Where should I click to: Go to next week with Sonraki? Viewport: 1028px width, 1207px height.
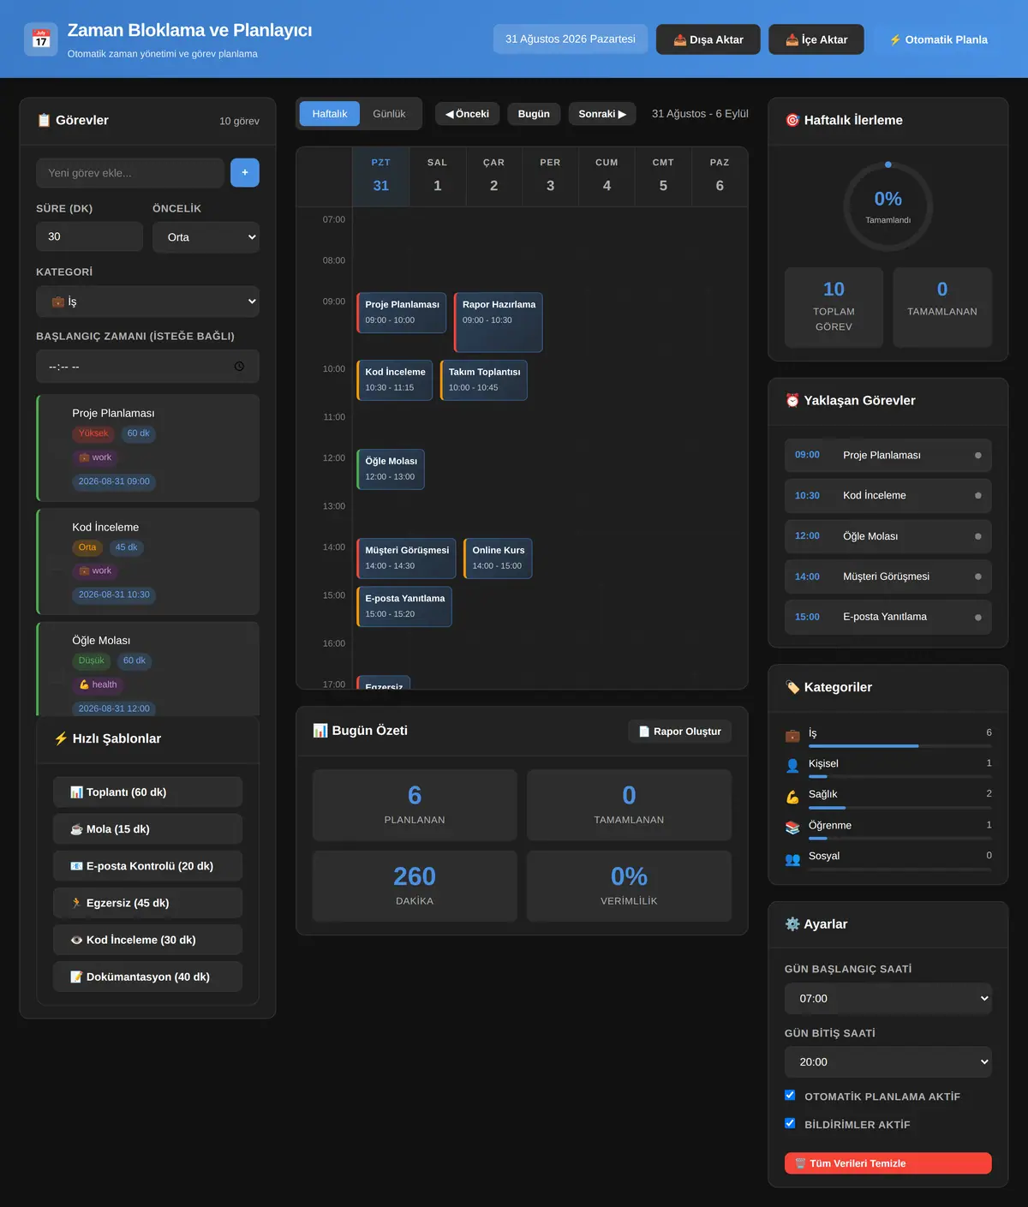tap(602, 114)
